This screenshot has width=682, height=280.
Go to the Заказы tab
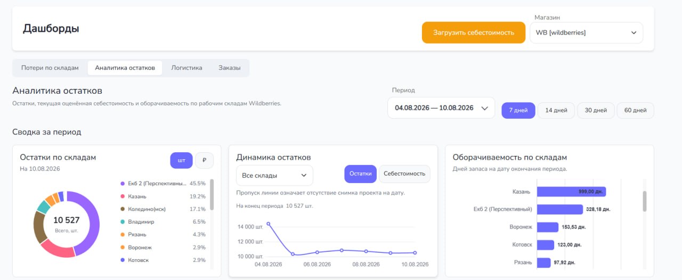230,68
